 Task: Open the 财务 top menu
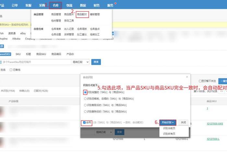tap(97, 5)
